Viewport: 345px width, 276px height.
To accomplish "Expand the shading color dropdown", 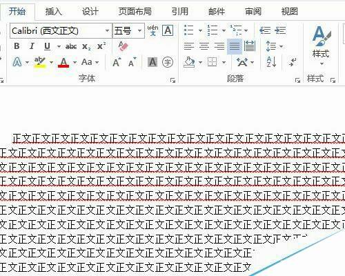I will click(200, 62).
